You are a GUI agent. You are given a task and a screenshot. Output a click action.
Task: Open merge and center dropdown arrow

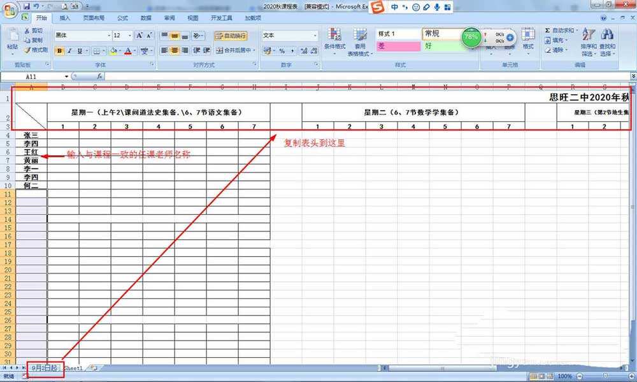pos(254,50)
